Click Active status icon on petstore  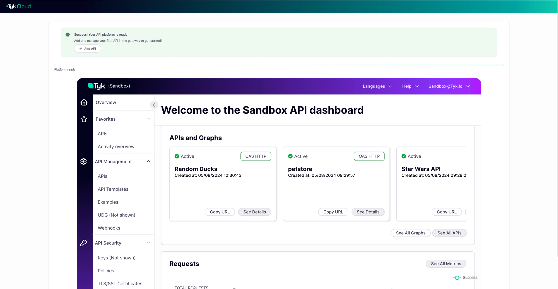pos(290,156)
